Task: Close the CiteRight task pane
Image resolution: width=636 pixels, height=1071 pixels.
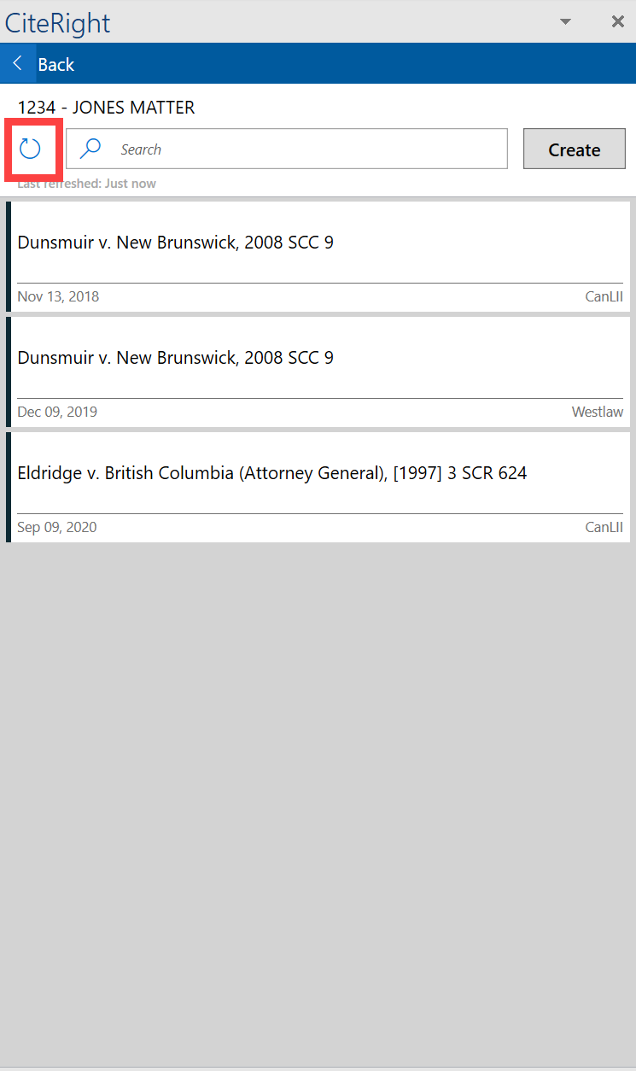Action: (618, 22)
